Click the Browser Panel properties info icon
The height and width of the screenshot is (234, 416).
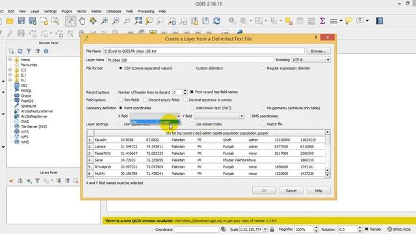(x=46, y=51)
